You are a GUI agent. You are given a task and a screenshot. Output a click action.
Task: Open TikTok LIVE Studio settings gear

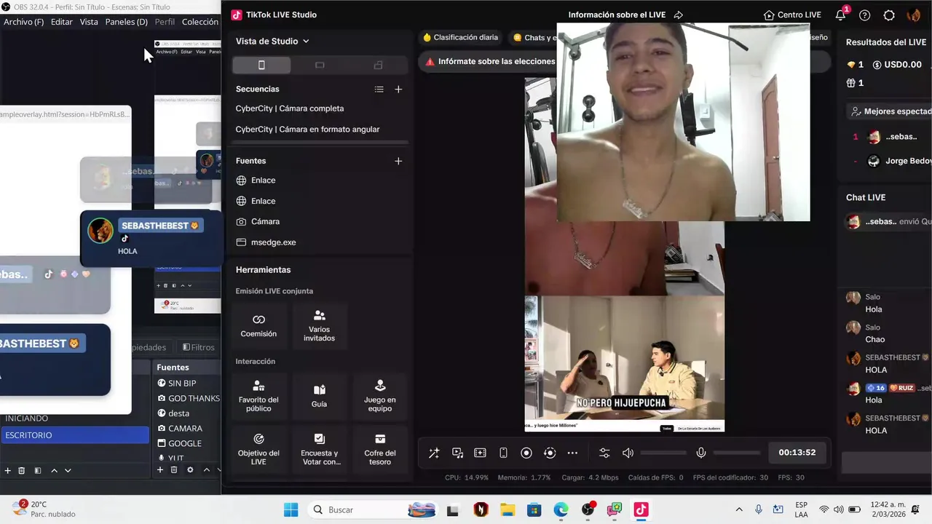889,15
